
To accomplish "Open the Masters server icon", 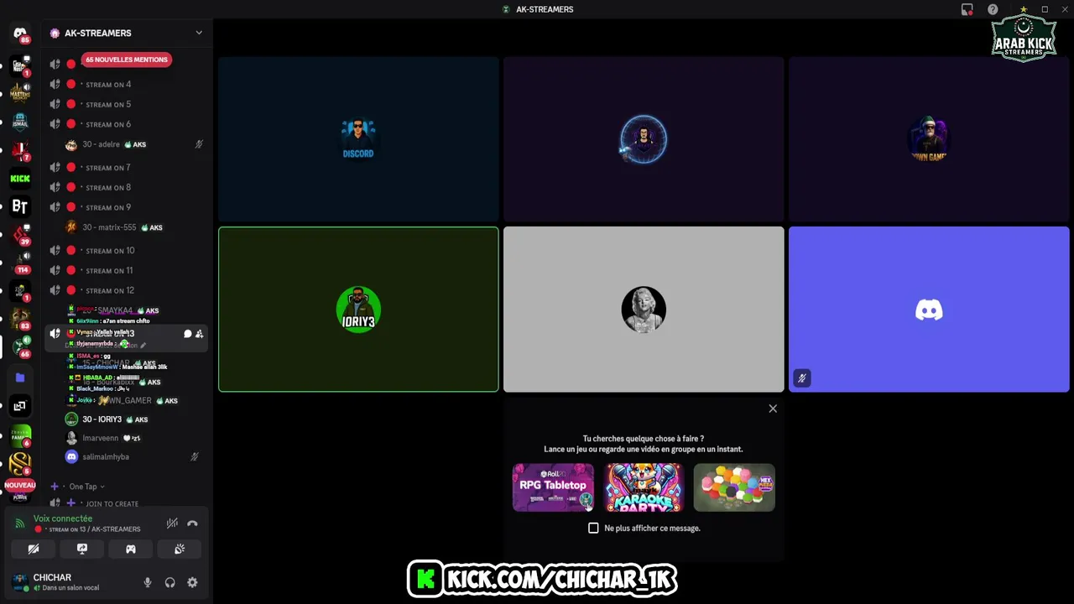I will pyautogui.click(x=20, y=92).
